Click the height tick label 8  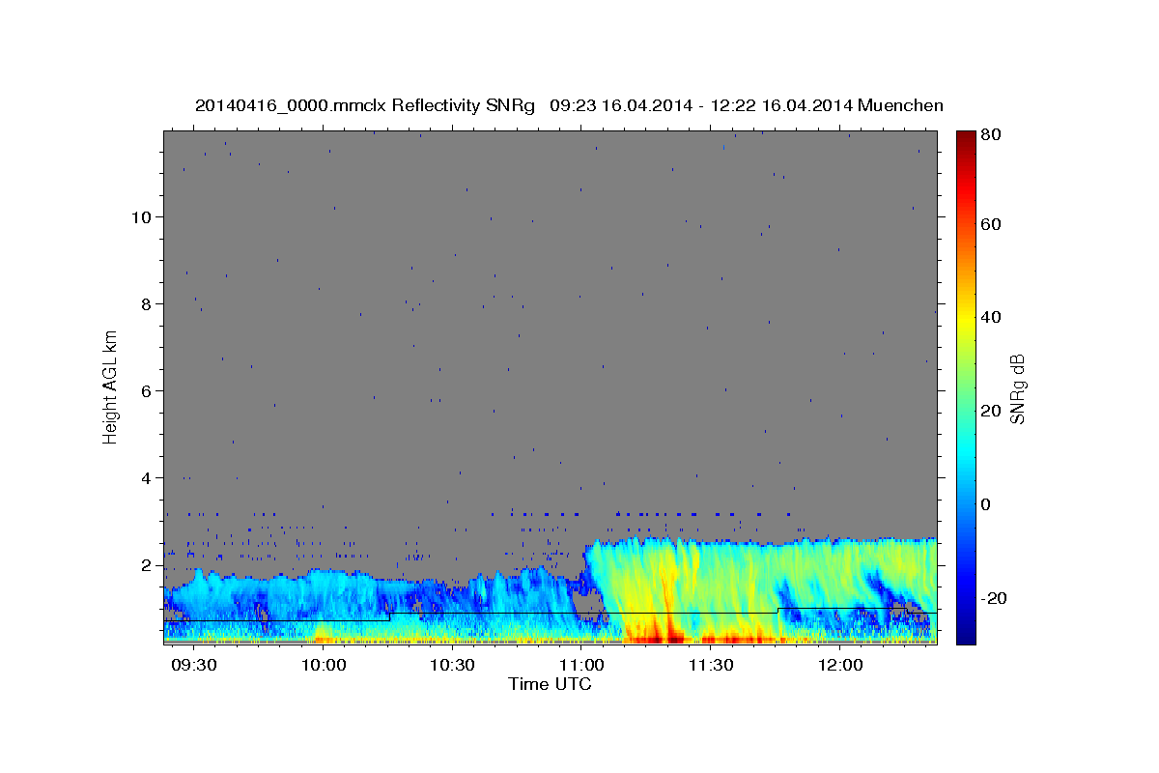[x=148, y=304]
